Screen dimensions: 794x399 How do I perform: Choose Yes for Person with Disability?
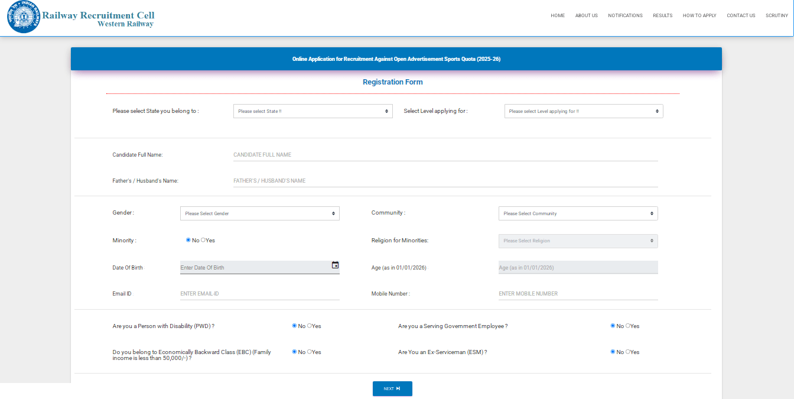[310, 326]
